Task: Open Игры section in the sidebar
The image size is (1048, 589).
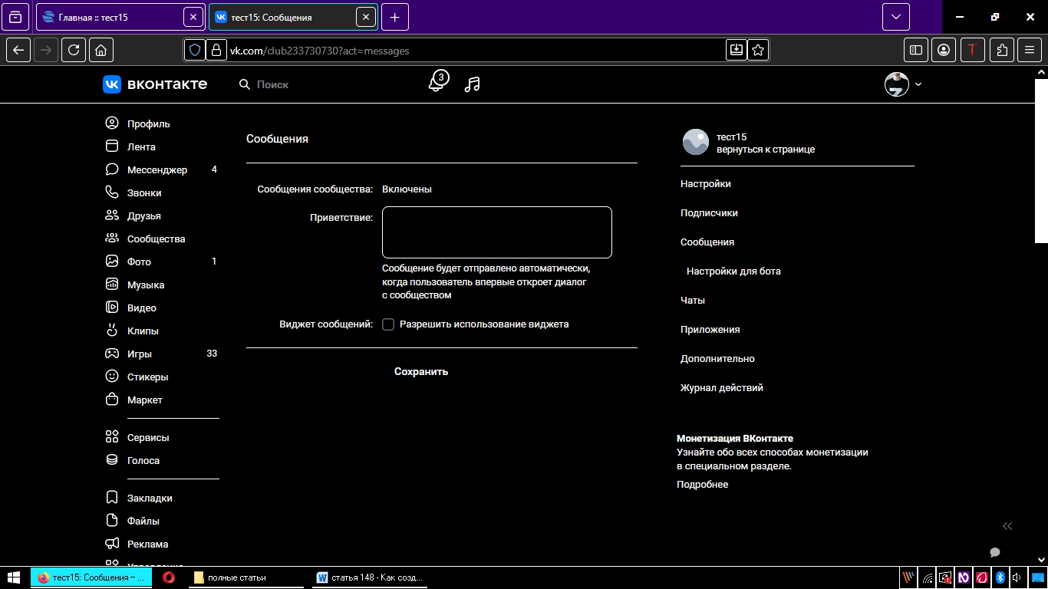Action: [x=139, y=354]
